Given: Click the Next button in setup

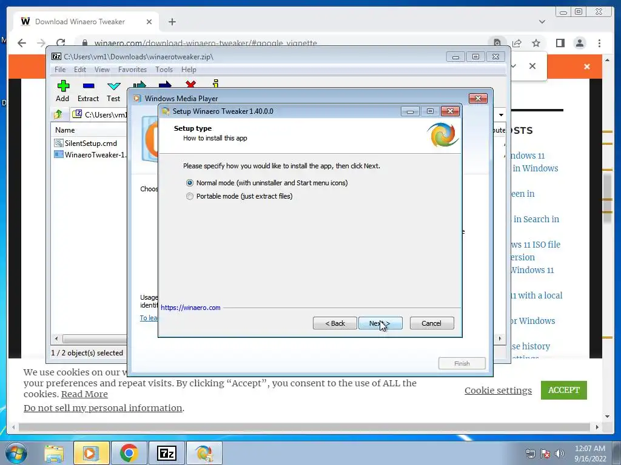Looking at the screenshot, I should pyautogui.click(x=380, y=323).
